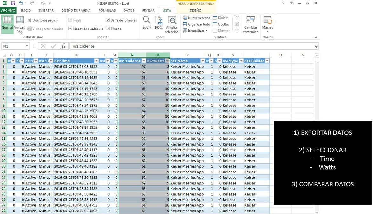Switch to Normal view icon
The image size is (381, 214).
point(7,21)
